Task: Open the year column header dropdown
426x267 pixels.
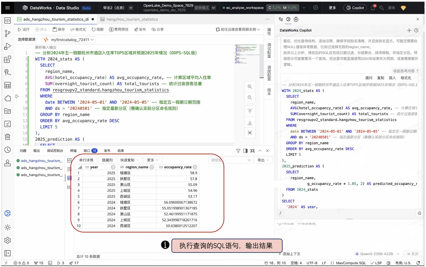Action: 113,167
